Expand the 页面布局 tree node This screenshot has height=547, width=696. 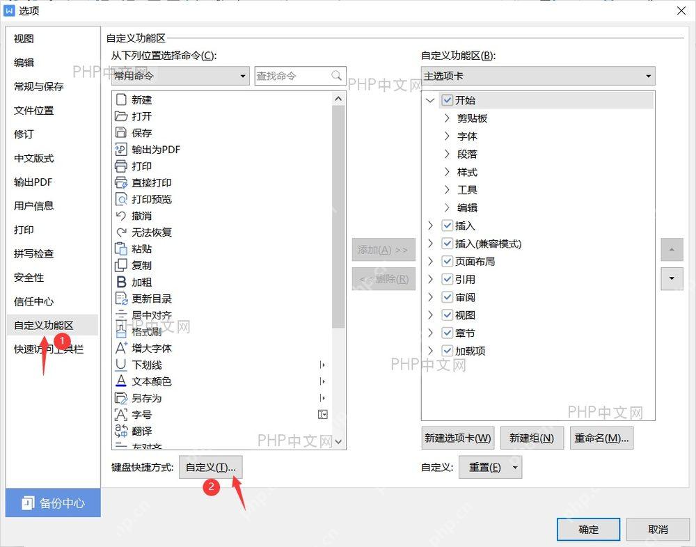tap(429, 261)
